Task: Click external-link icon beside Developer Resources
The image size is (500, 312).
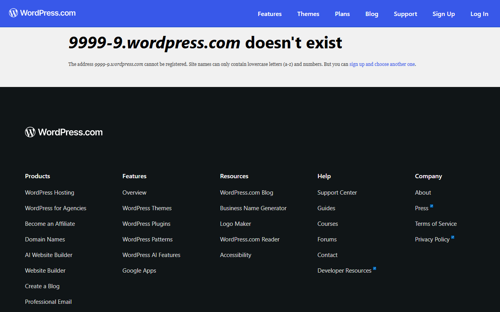Action: coord(375,268)
